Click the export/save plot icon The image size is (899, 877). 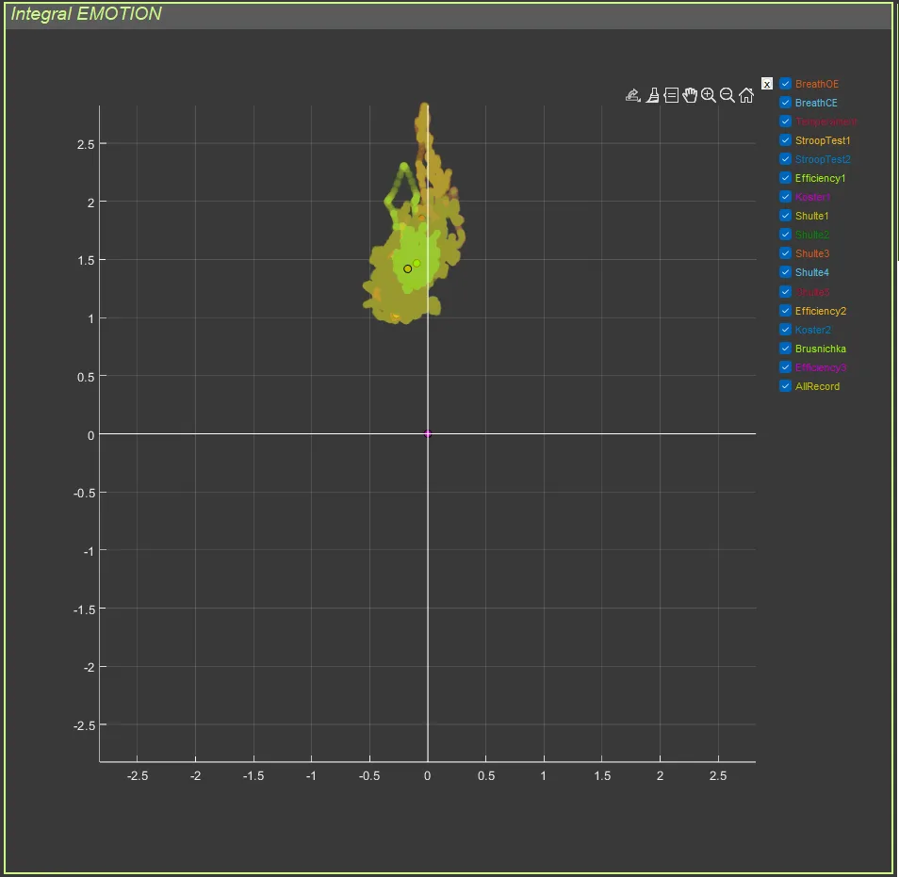tap(633, 95)
